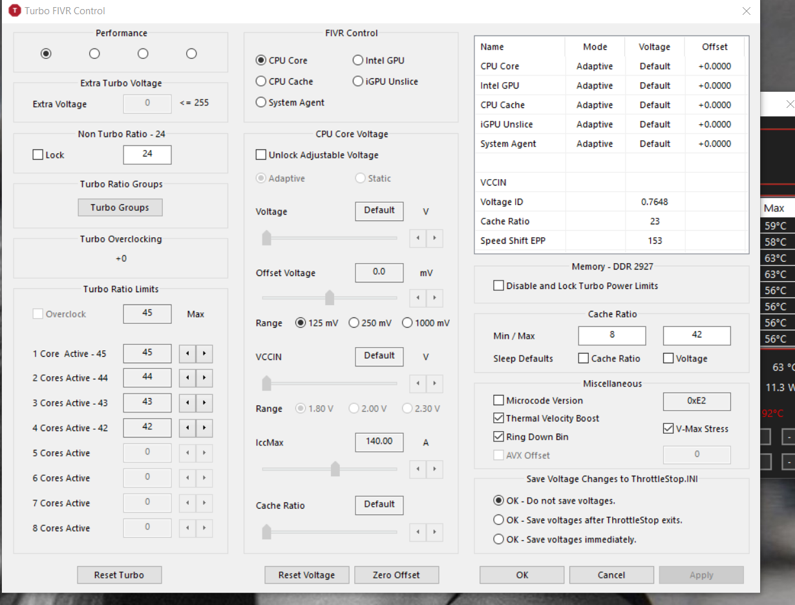Click the Reset Turbo button

pyautogui.click(x=119, y=575)
